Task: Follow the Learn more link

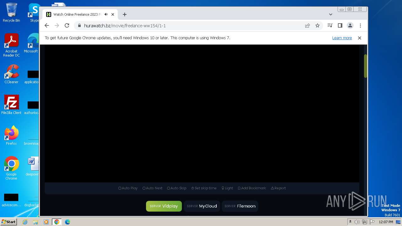Action: pyautogui.click(x=342, y=38)
